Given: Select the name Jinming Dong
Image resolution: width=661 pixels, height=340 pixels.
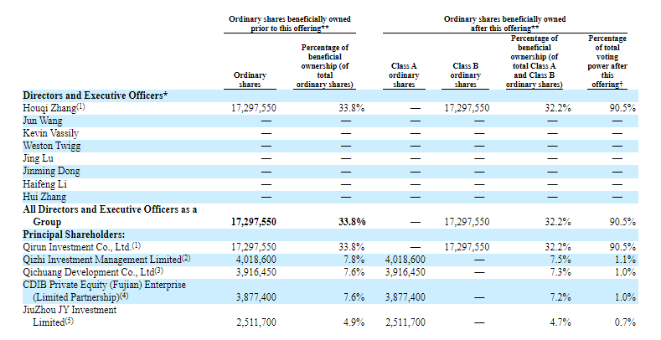Looking at the screenshot, I should [x=51, y=172].
